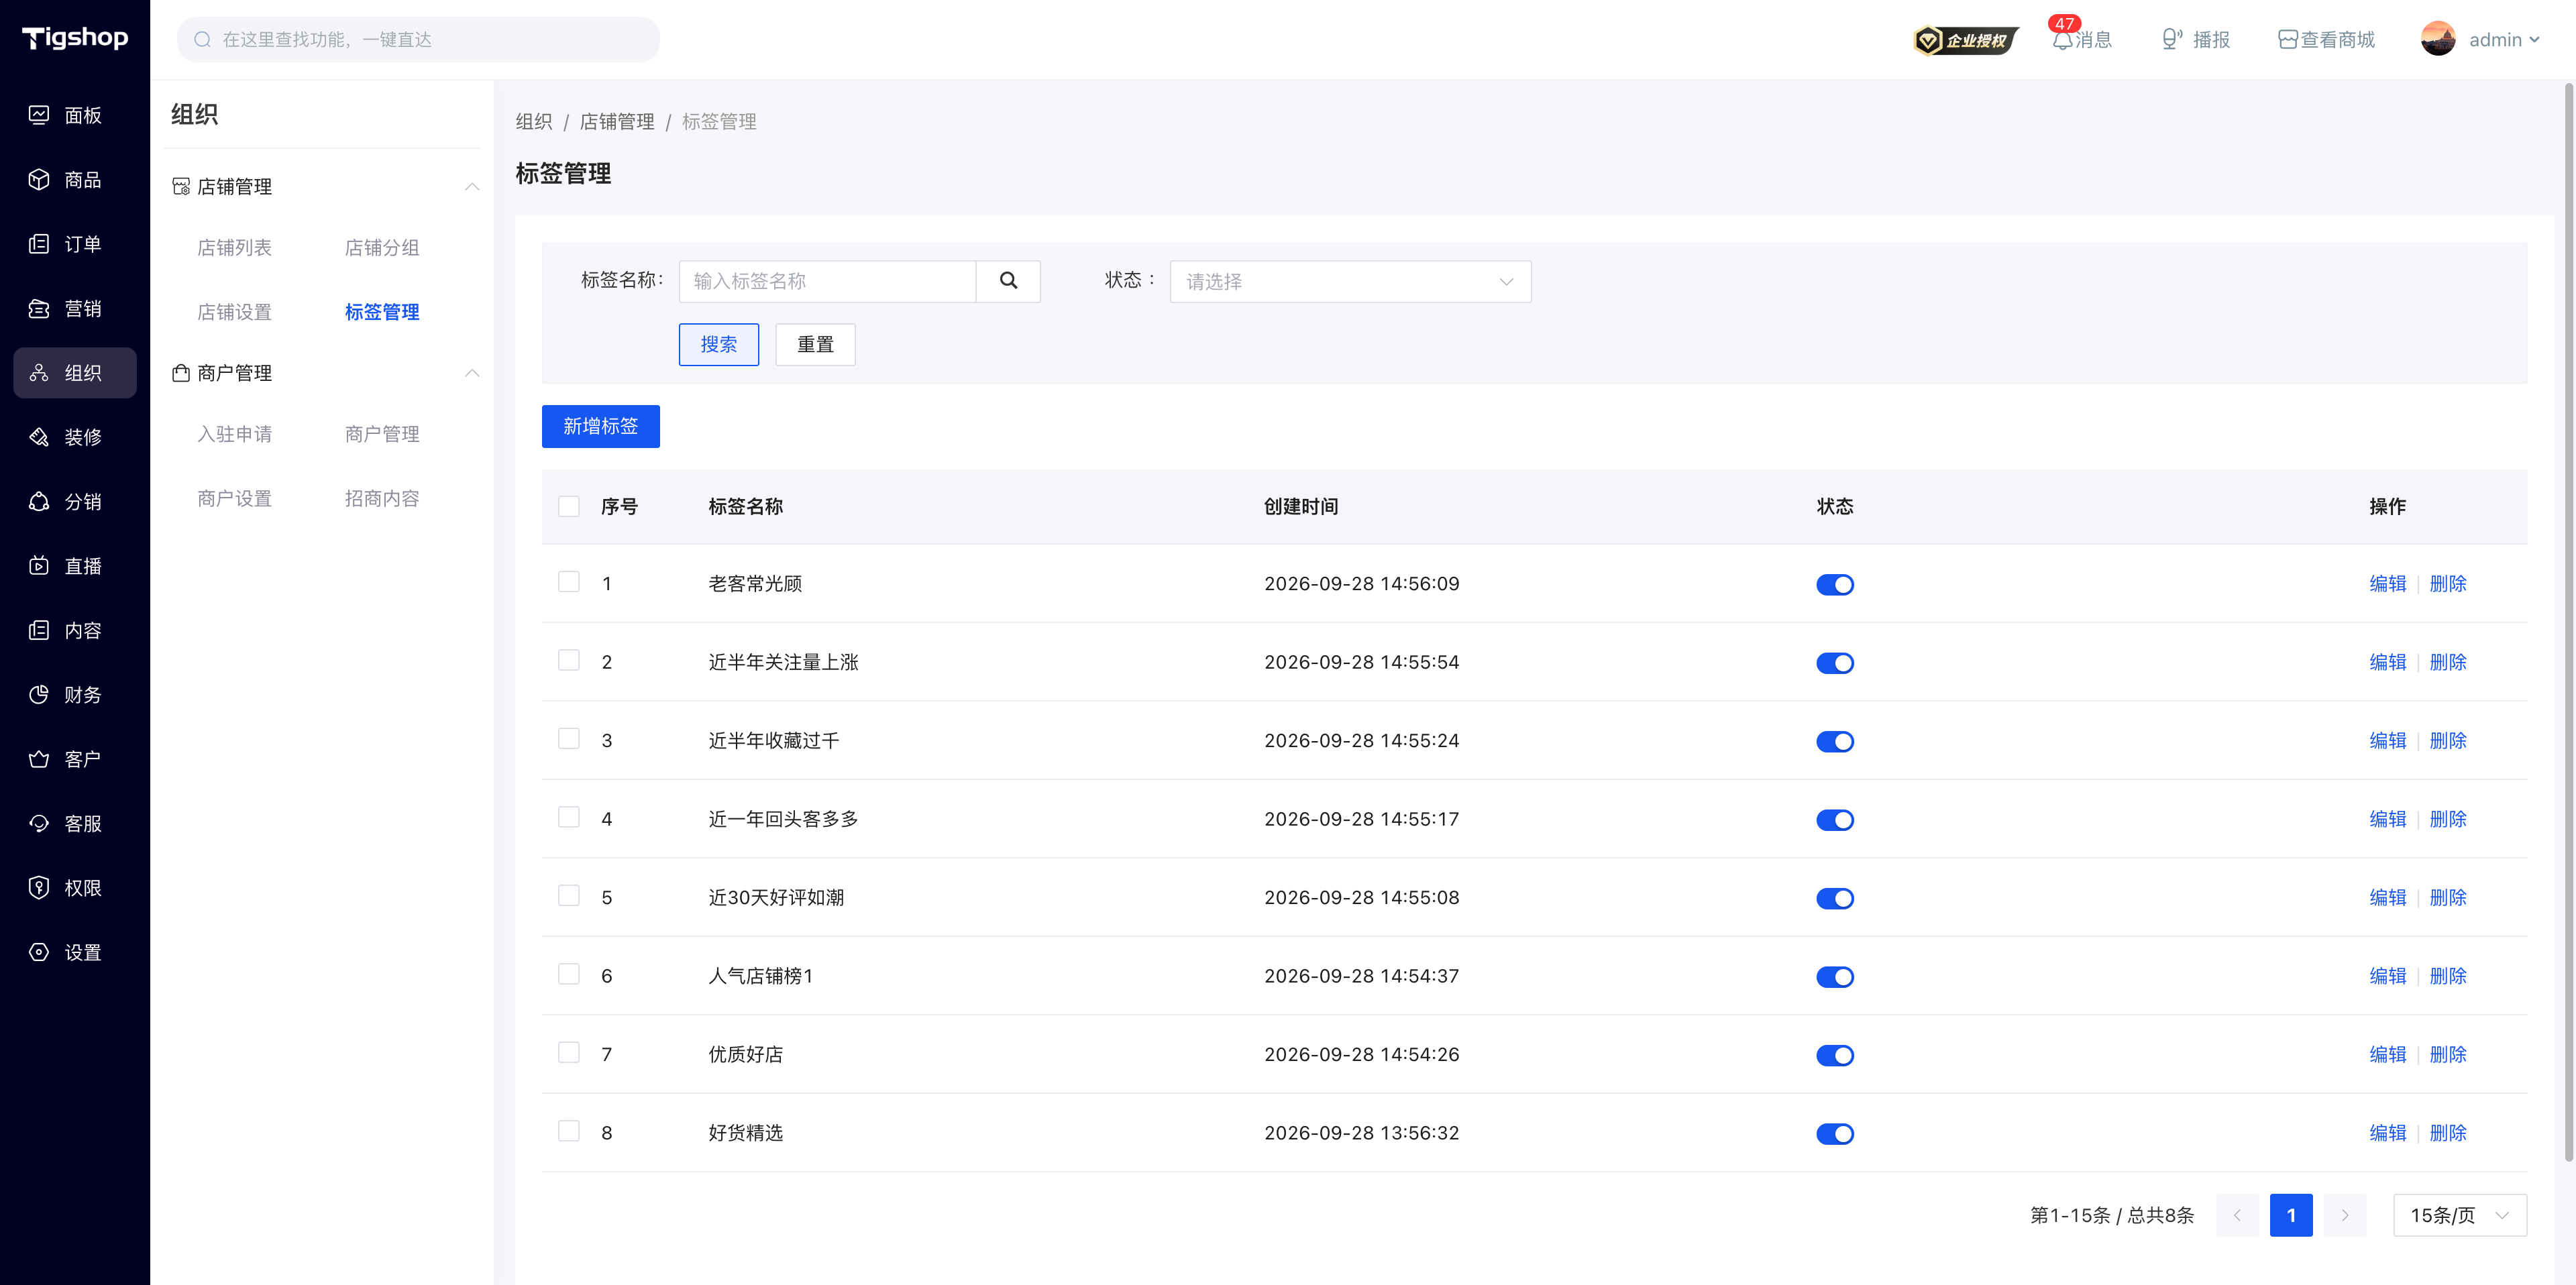Click the 重置 button
The height and width of the screenshot is (1285, 2576).
pos(815,344)
